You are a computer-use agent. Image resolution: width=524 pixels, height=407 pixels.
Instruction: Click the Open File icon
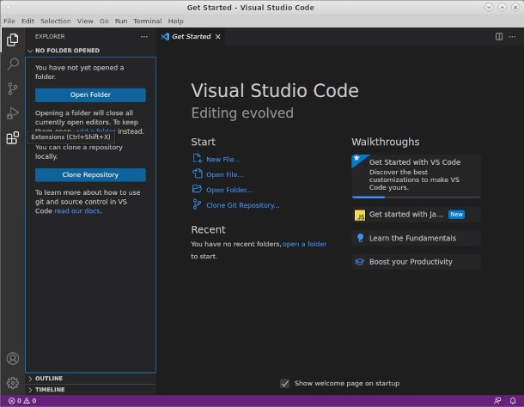pyautogui.click(x=198, y=173)
